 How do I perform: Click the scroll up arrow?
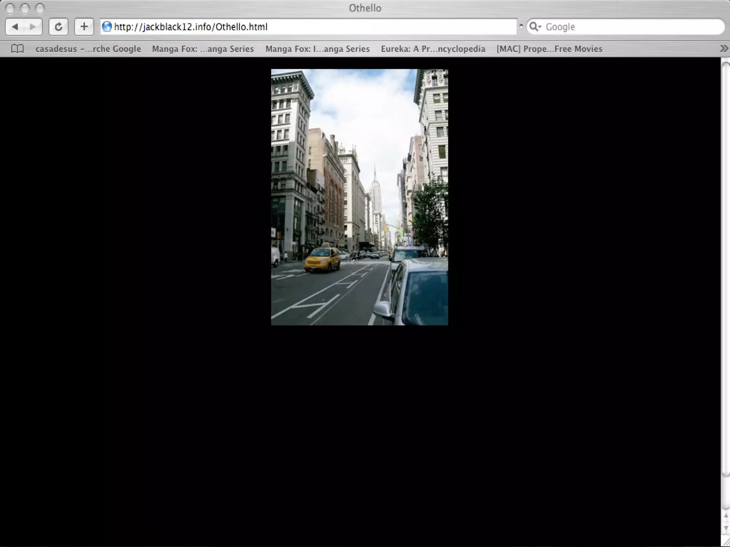coord(726,516)
